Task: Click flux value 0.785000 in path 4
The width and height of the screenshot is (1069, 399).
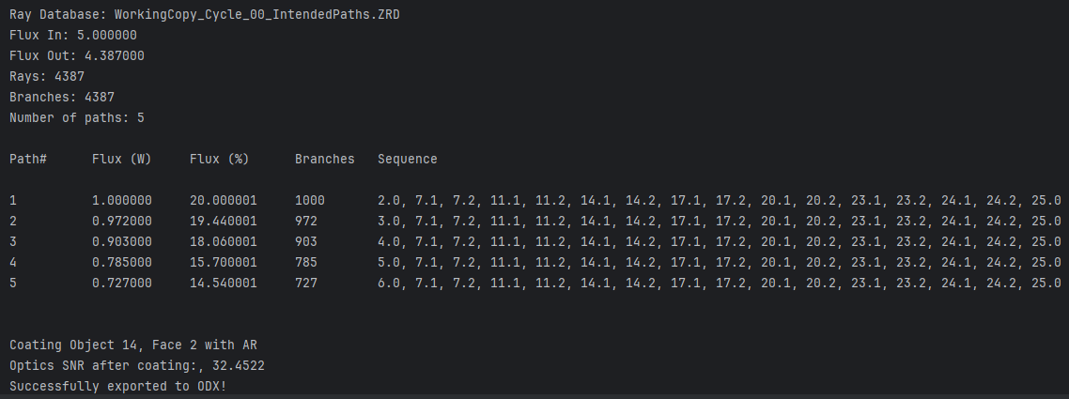Action: pos(122,262)
